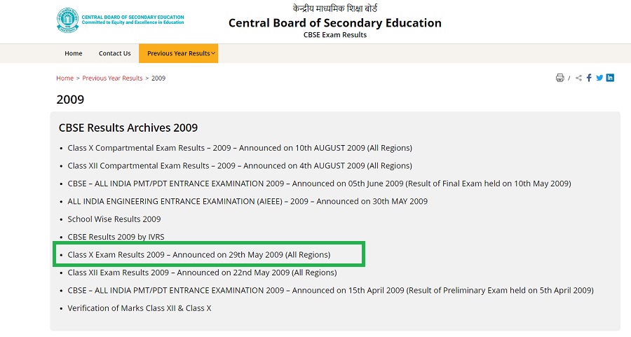
Task: Share this page on LinkedIn
Action: click(610, 78)
